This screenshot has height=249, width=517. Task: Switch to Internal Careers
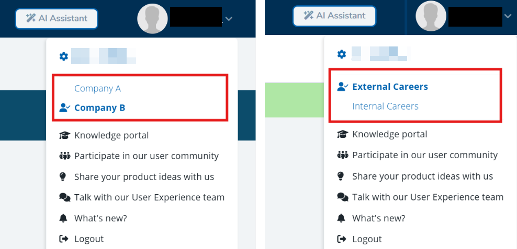[385, 106]
